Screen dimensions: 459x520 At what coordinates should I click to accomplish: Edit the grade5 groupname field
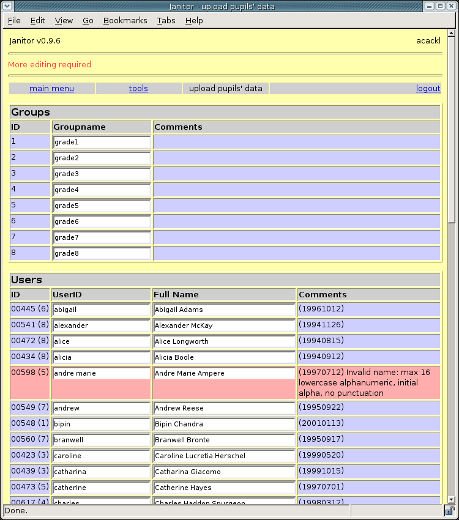[102, 206]
